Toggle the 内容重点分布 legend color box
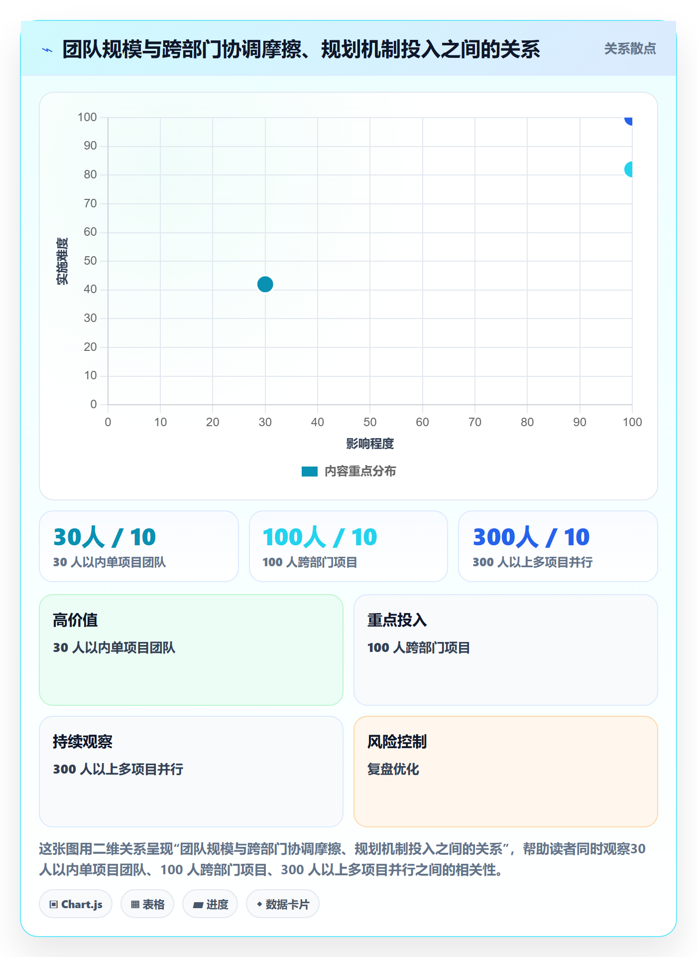Screen dimensions: 697x957 pos(309,472)
